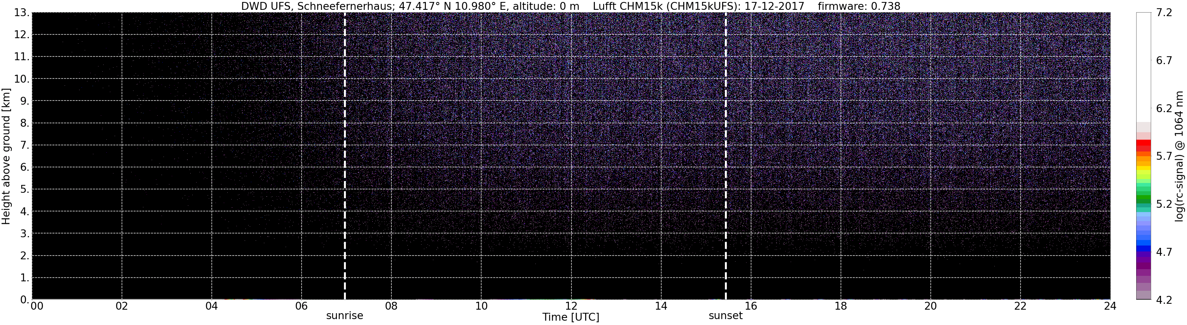
Task: Click the time tick label '22'
Action: coord(1020,306)
